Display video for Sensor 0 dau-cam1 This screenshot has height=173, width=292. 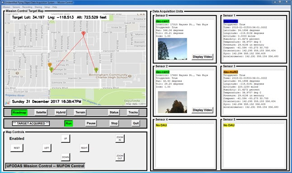click(x=202, y=57)
